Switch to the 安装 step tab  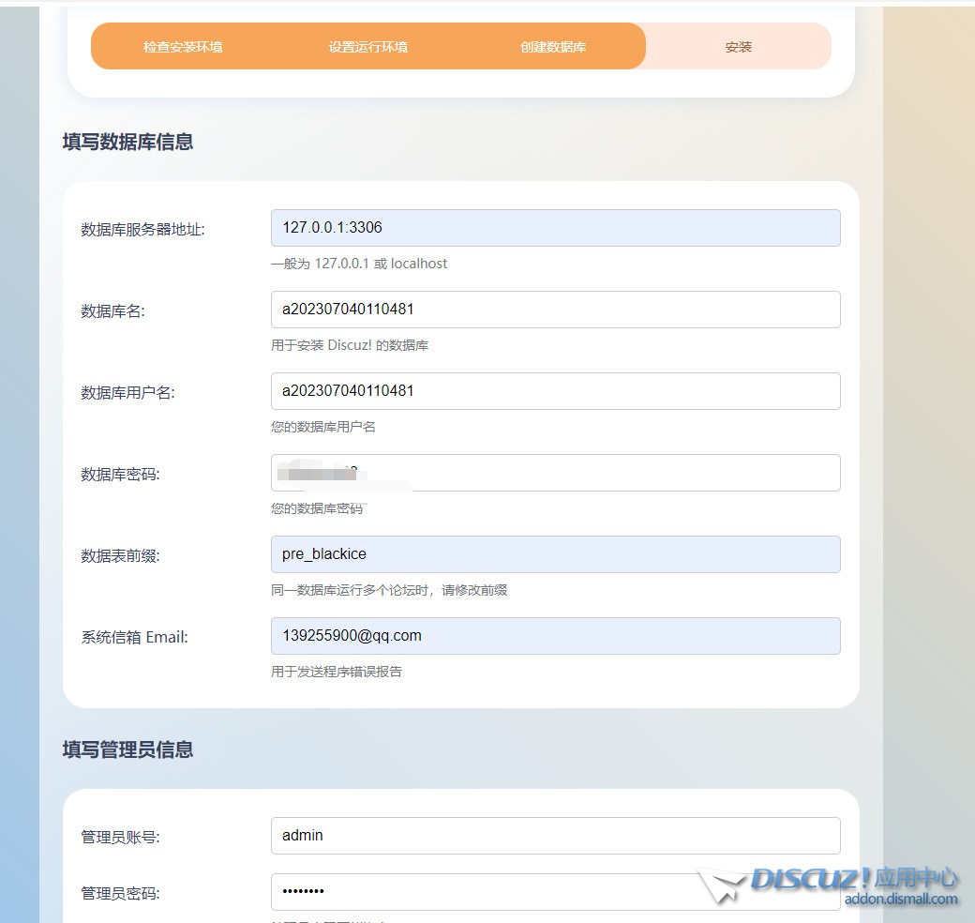737,45
